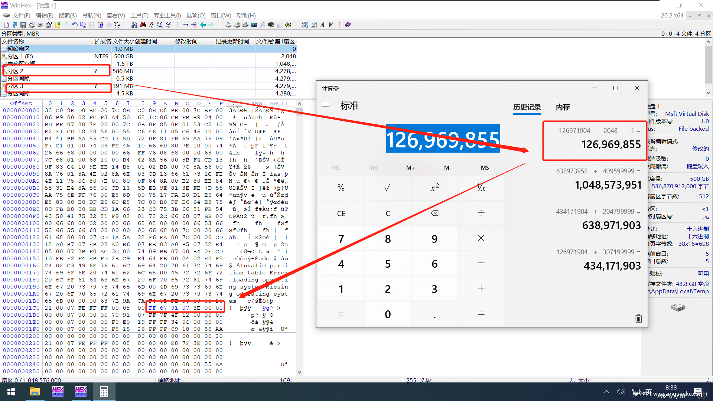Open new file with blank page icon
This screenshot has height=401, width=713.
[x=6, y=25]
